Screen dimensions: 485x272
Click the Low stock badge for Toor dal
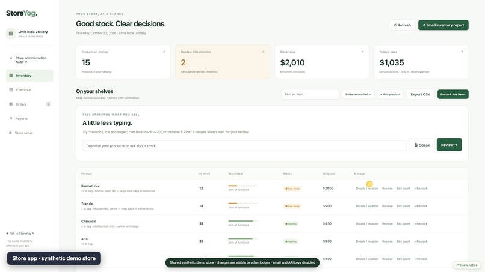click(x=292, y=206)
